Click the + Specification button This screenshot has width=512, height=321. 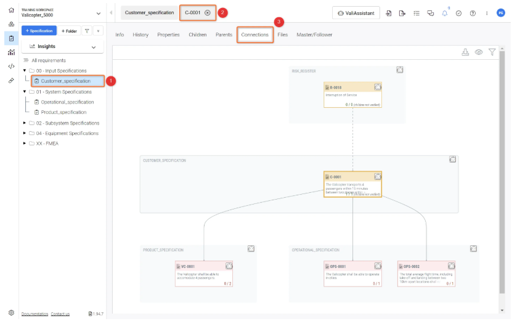(39, 31)
